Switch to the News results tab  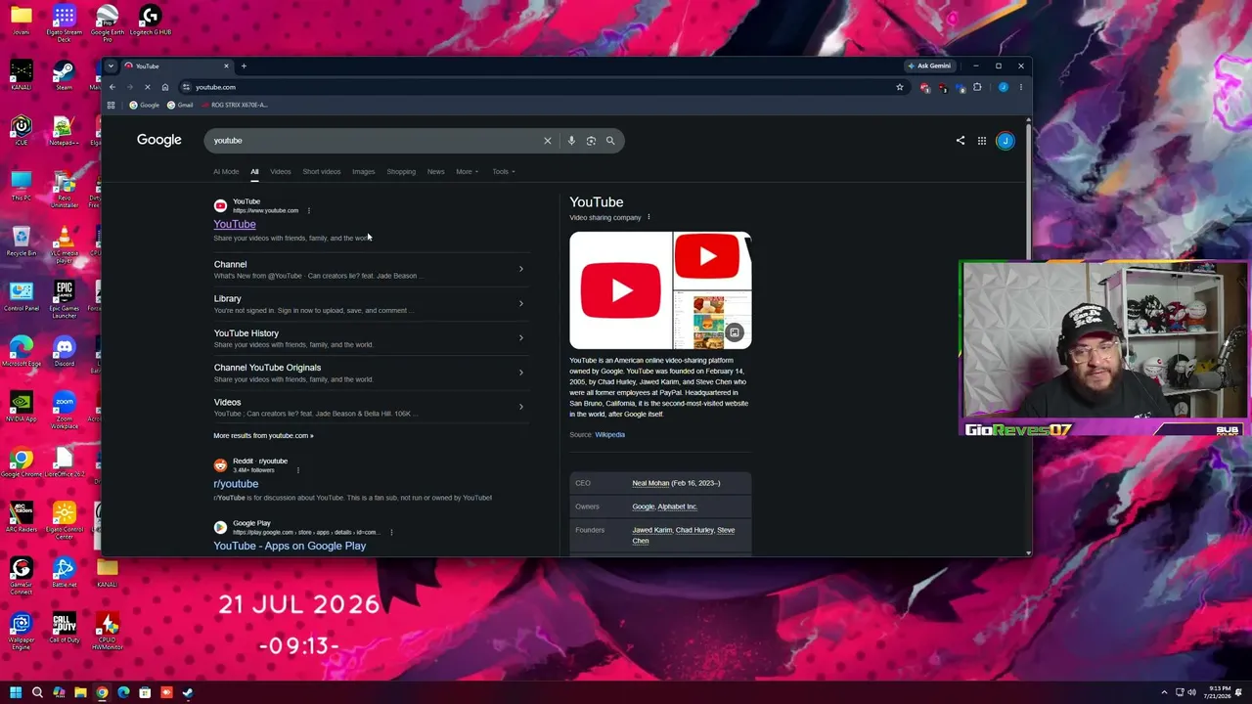[x=435, y=172]
